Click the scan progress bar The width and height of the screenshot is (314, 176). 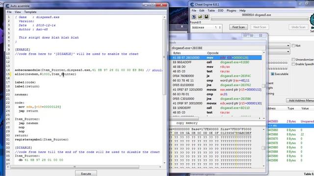[260, 19]
